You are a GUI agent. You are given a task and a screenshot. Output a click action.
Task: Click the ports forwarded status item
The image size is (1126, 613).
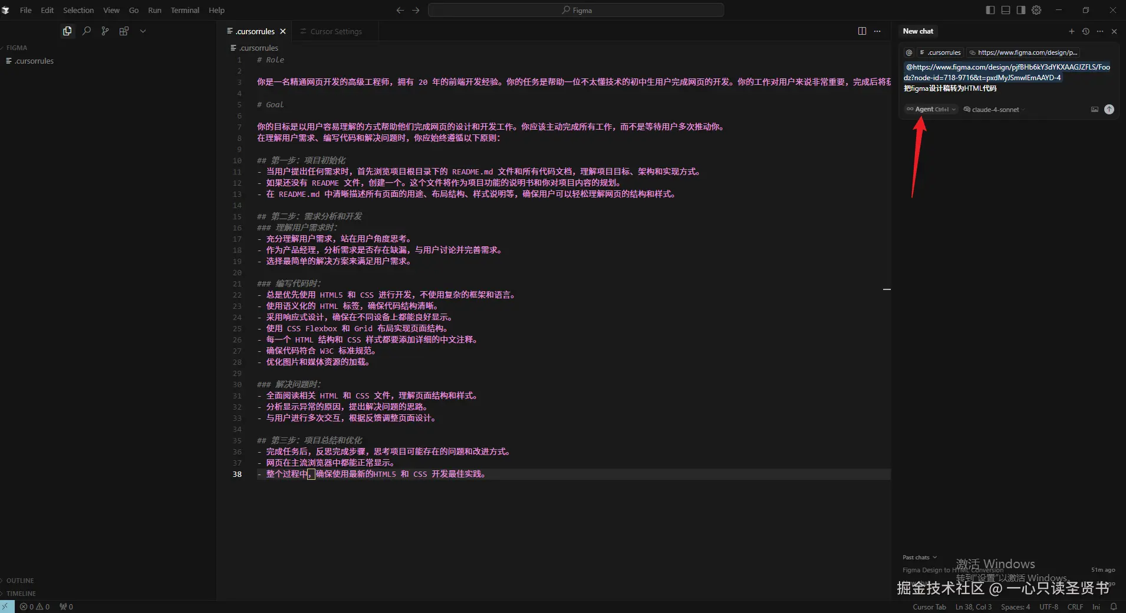point(66,607)
